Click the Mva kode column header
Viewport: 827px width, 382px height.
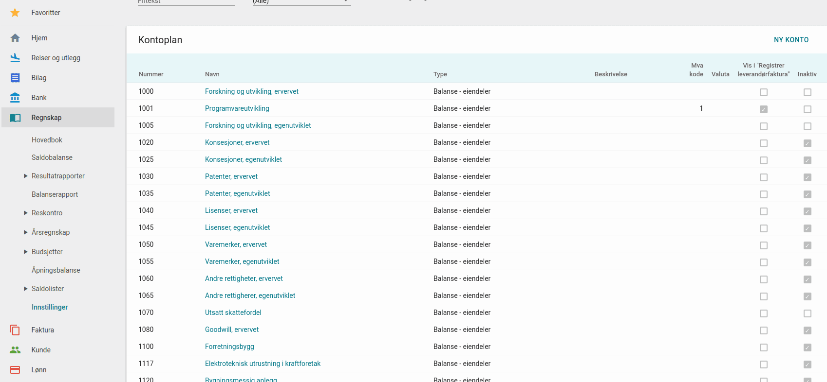tap(696, 70)
